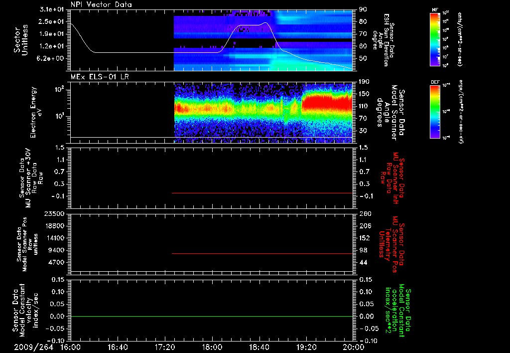
Task: Click the "19:20" time axis label
Action: (306, 347)
